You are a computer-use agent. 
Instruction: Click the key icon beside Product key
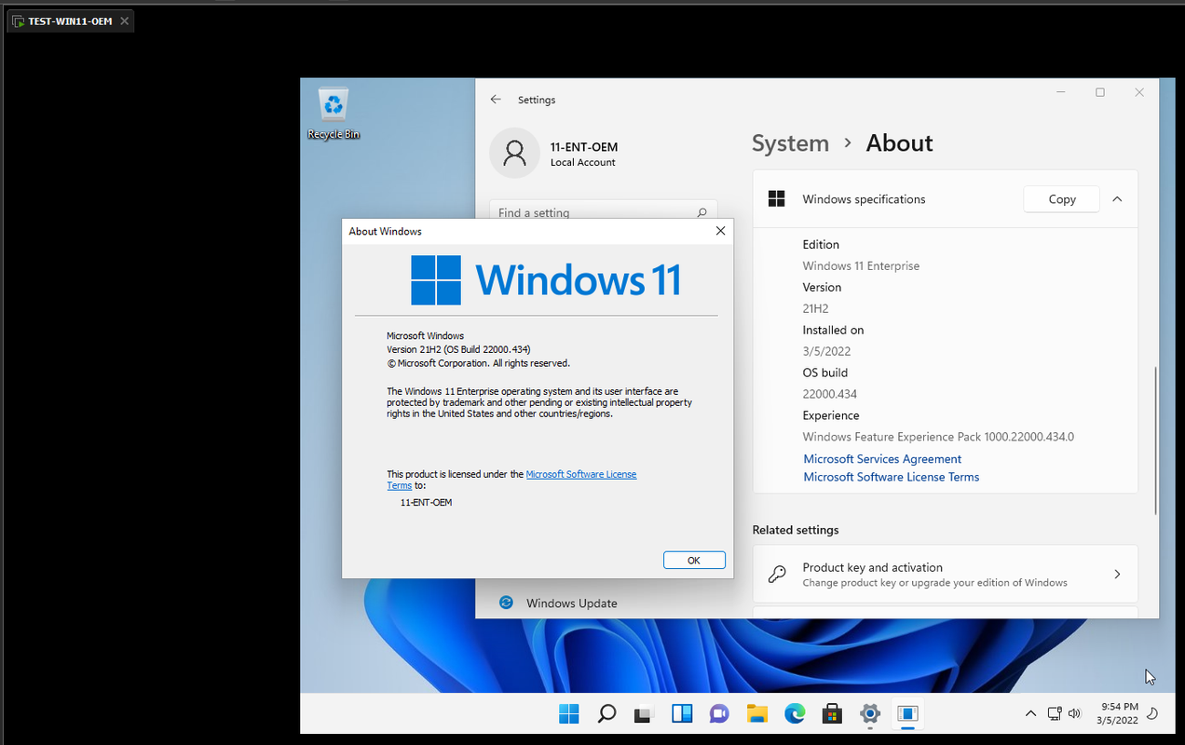[777, 575]
